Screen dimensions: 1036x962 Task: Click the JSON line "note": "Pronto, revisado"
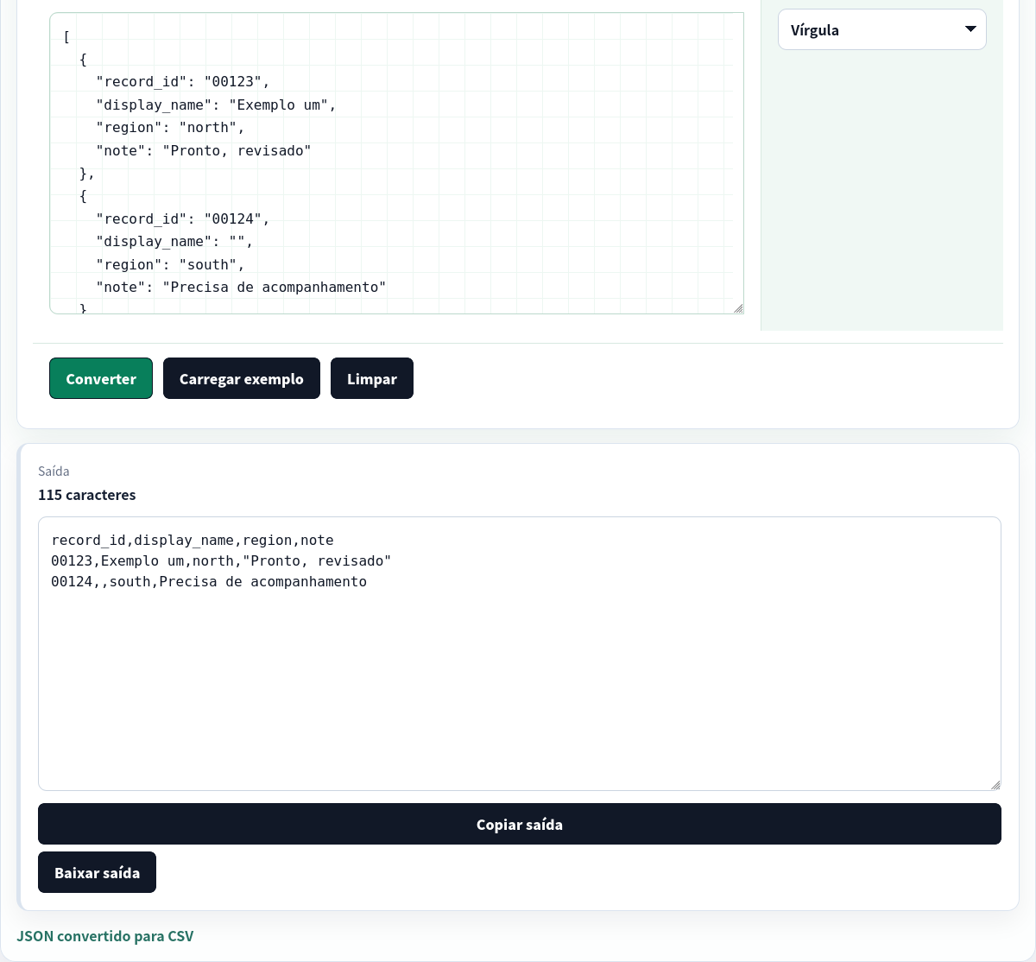204,151
